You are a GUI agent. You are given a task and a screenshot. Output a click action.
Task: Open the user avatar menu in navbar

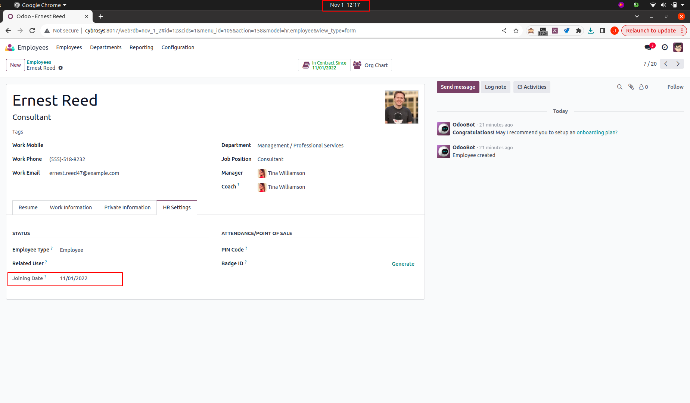click(x=678, y=47)
